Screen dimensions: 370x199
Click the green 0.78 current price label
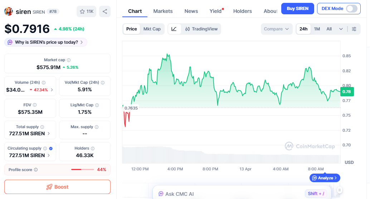pyautogui.click(x=347, y=92)
